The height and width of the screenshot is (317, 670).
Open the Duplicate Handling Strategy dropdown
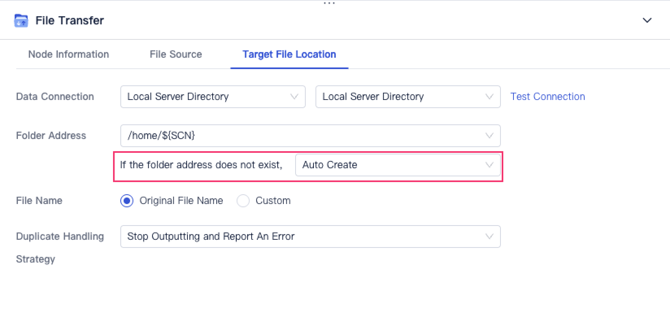pyautogui.click(x=311, y=237)
